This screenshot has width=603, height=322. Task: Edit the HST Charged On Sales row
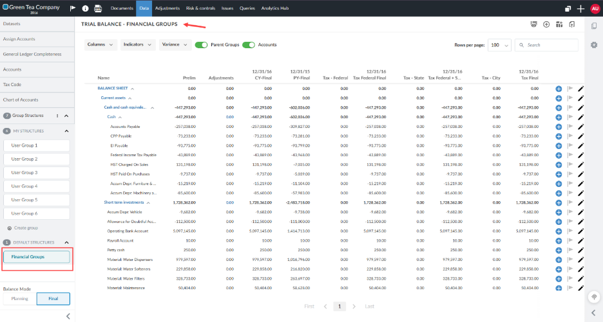tap(580, 165)
